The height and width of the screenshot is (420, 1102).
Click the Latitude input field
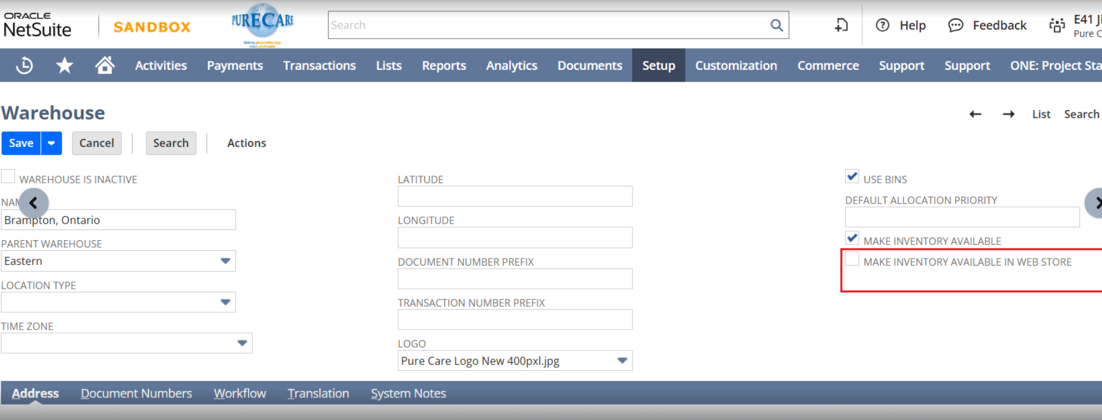coord(515,196)
